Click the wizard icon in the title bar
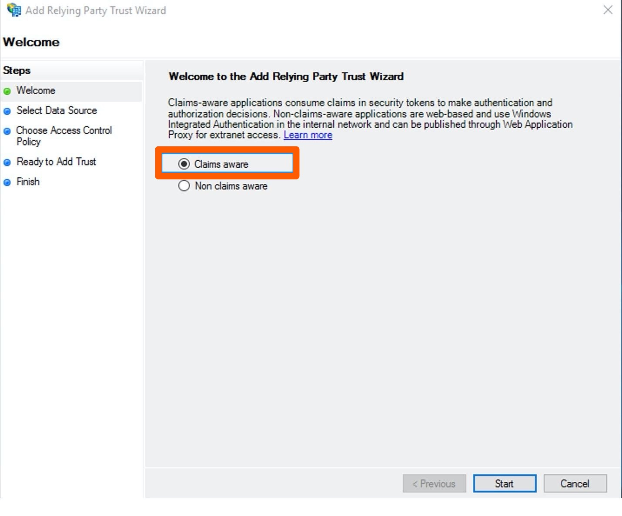Viewport: 622px width, 516px height. (14, 10)
